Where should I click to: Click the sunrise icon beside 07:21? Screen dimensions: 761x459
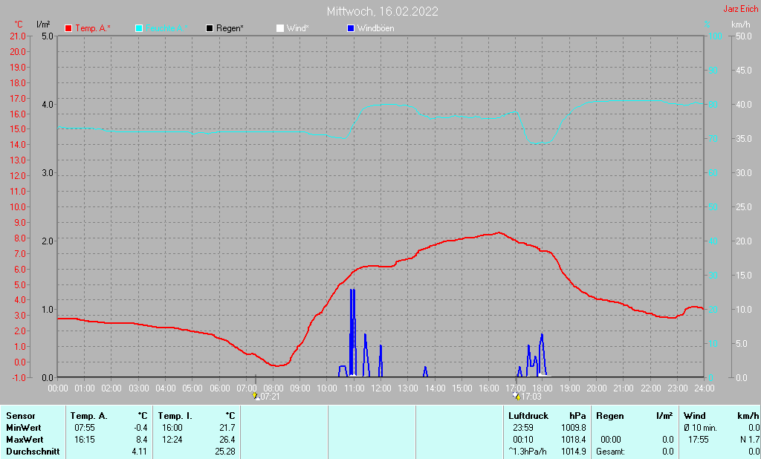(x=256, y=397)
